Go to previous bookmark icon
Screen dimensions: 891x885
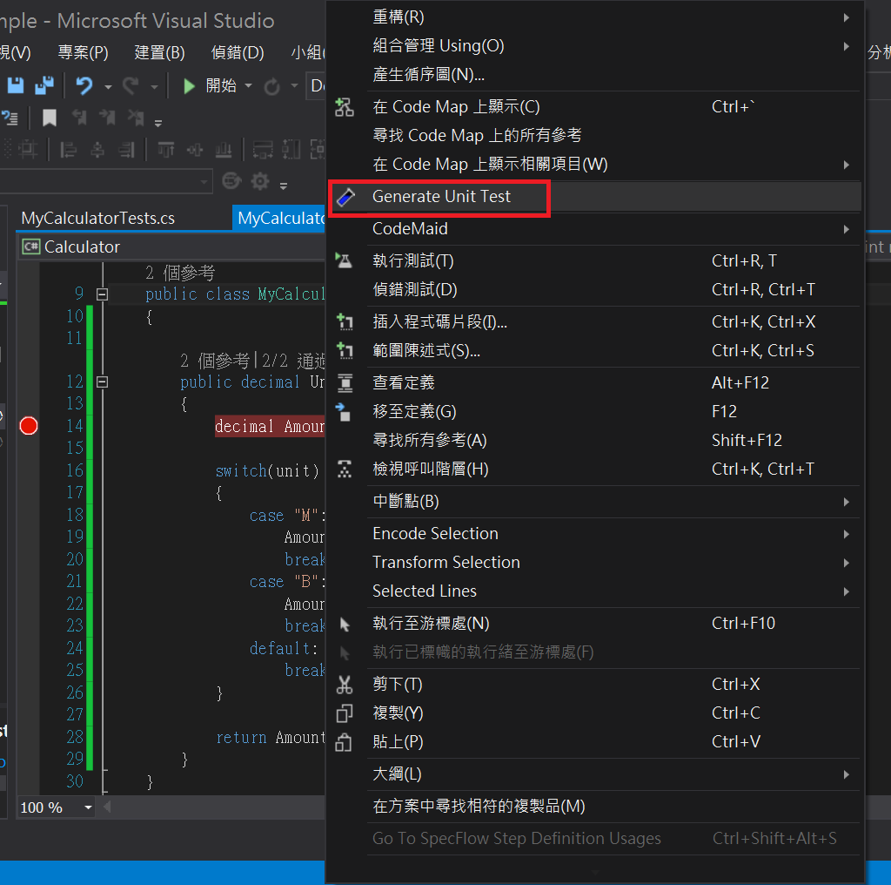pyautogui.click(x=79, y=118)
